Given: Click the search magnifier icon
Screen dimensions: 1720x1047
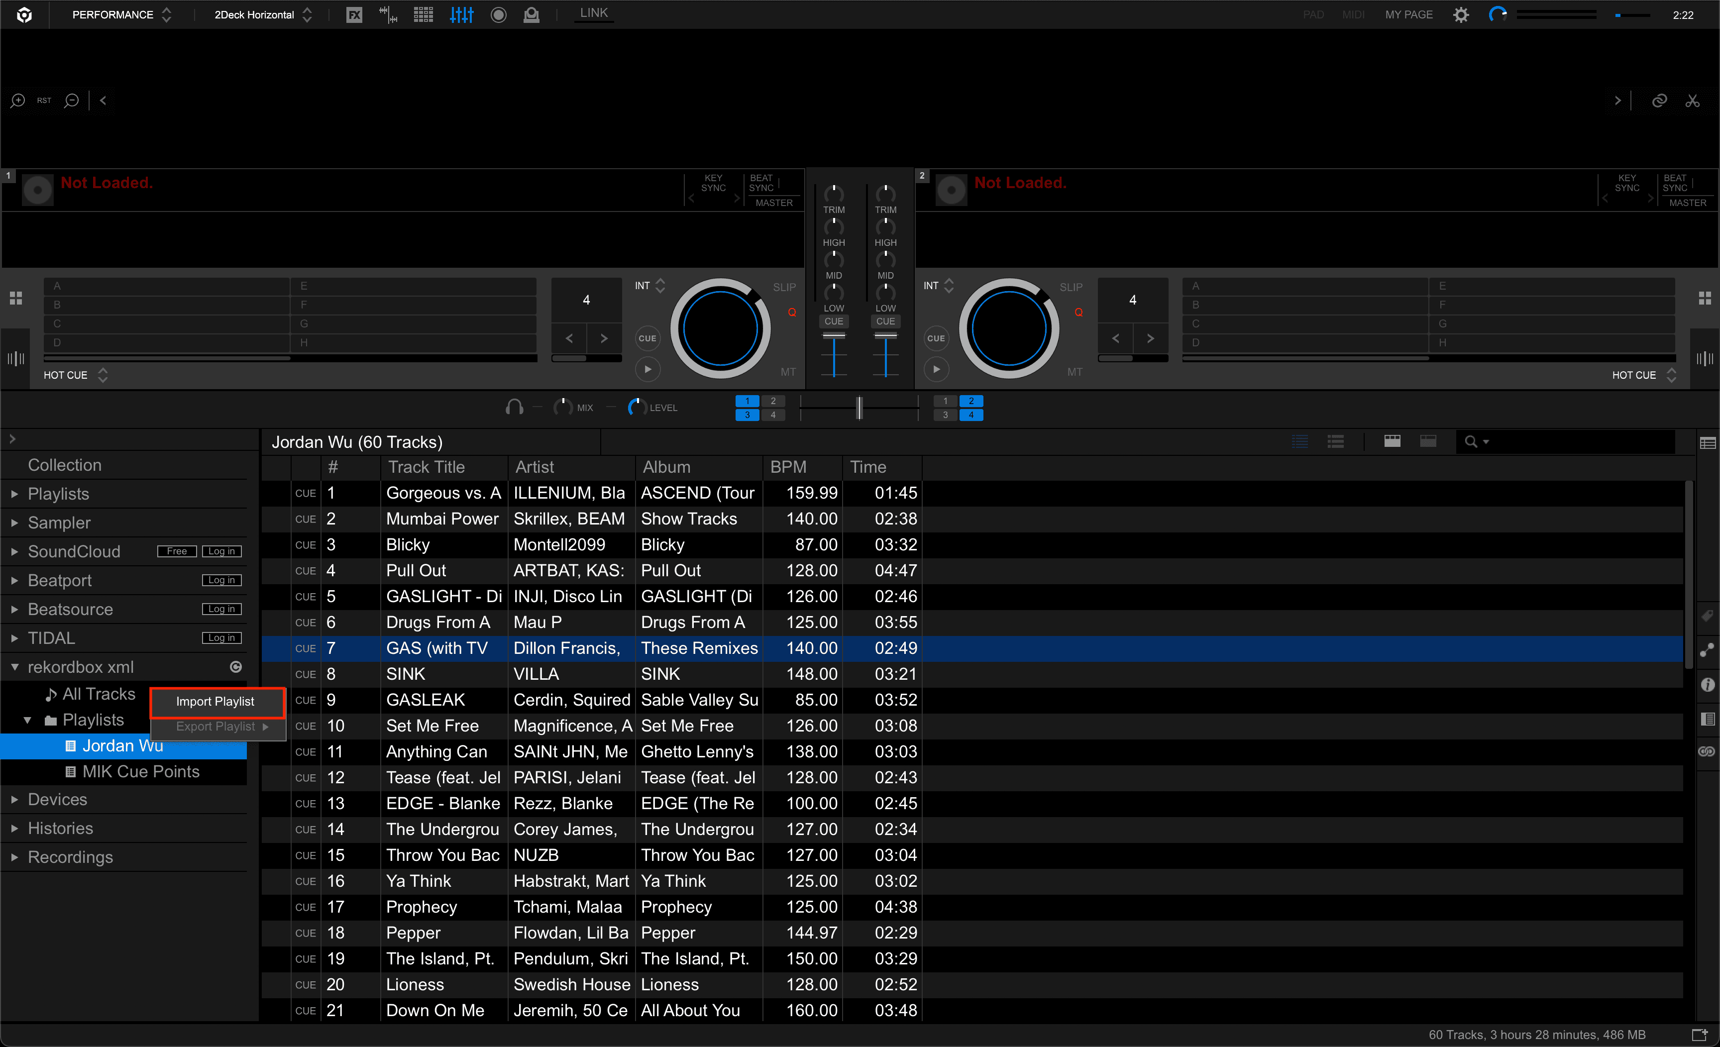Looking at the screenshot, I should [x=1471, y=441].
